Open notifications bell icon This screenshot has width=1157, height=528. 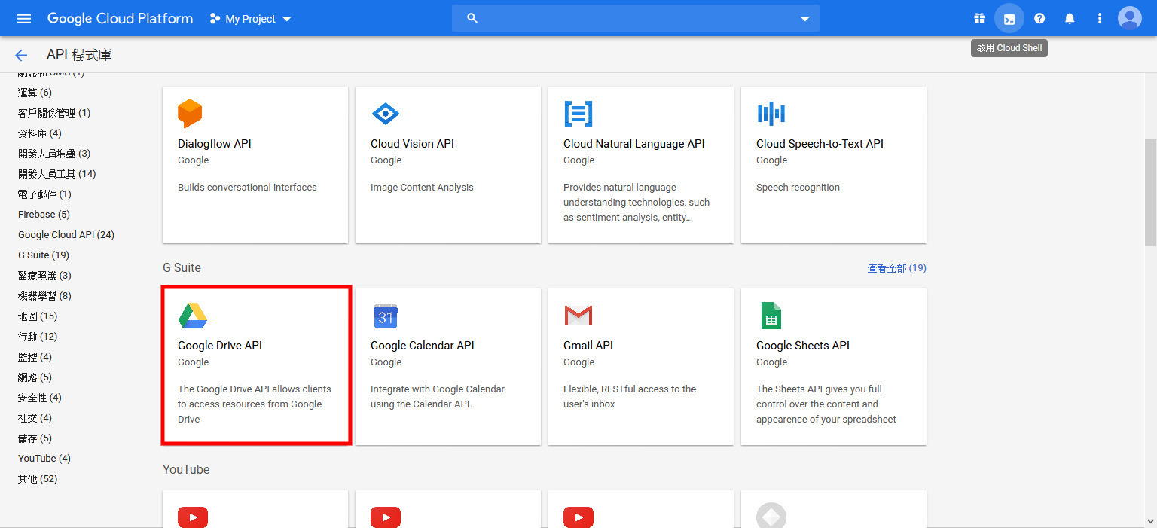[x=1070, y=18]
